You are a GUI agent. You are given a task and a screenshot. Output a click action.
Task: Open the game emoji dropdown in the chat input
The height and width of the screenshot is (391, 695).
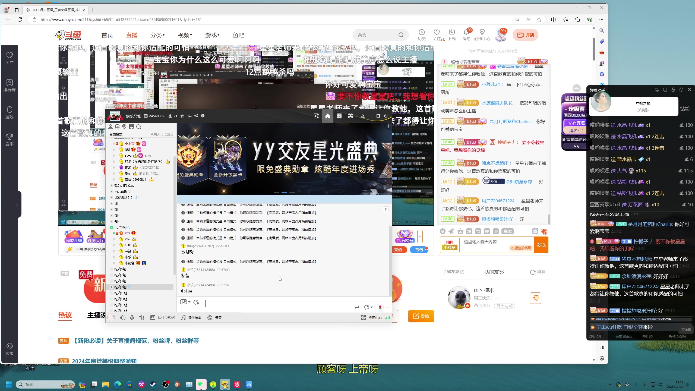click(185, 302)
